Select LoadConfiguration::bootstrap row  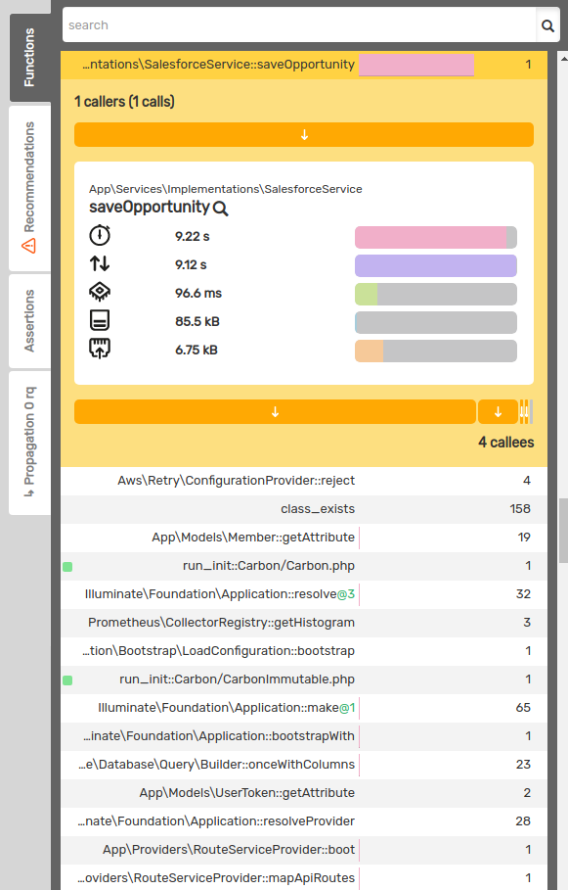click(x=304, y=651)
